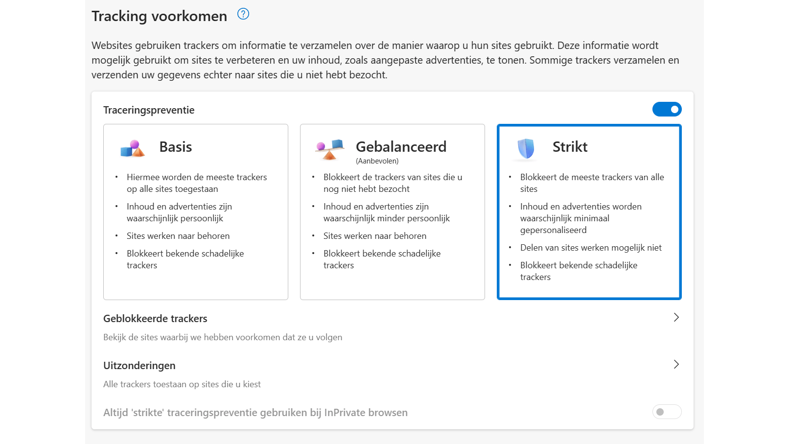This screenshot has height=444, width=789.
Task: Click the Gebalanceerd title text
Action: pos(401,147)
